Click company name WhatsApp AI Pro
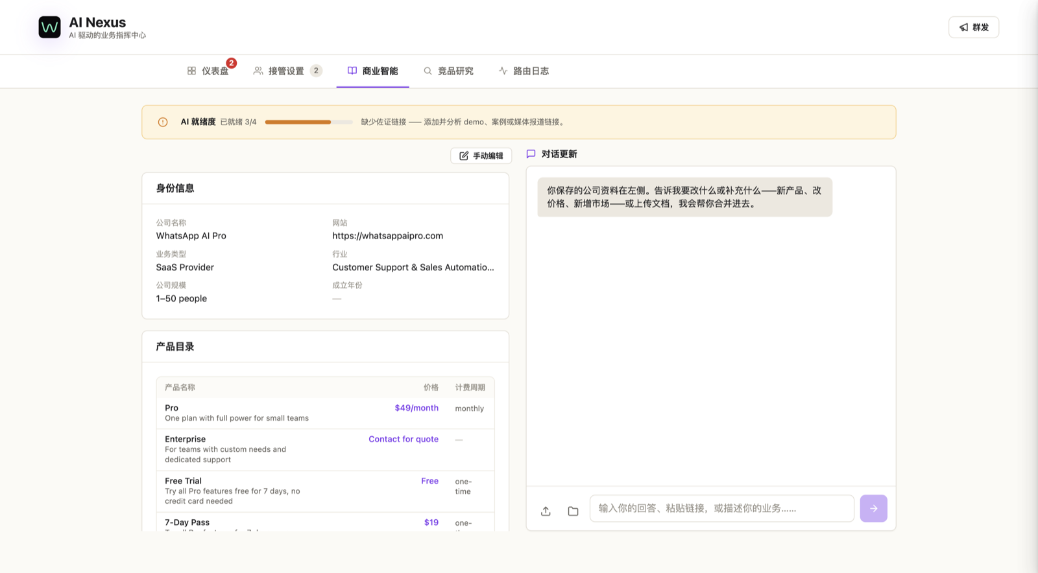The image size is (1038, 573). click(191, 236)
